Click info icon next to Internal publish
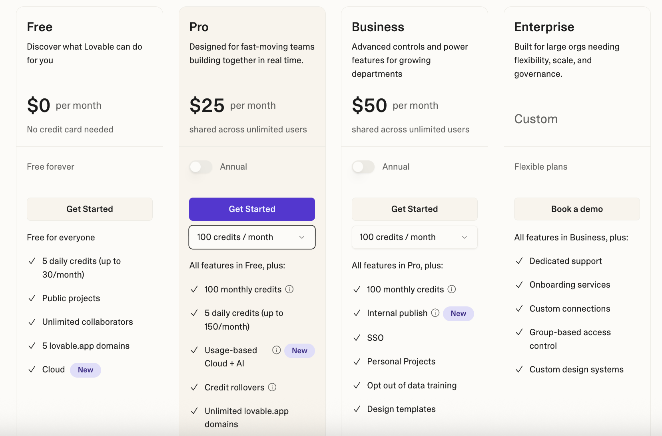662x436 pixels. click(x=435, y=313)
